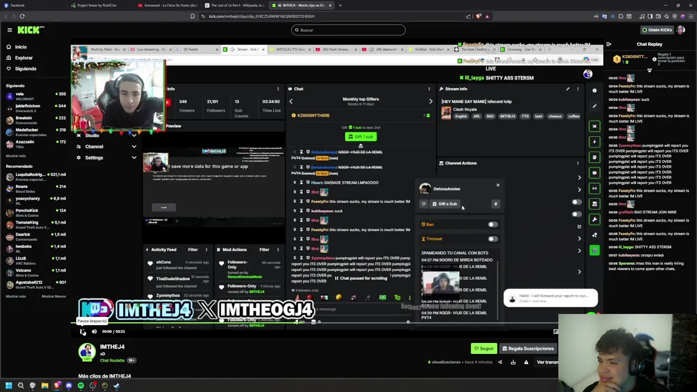Click the kick.com URL in address bar
Viewport: 697px width, 392px height.
261,16
